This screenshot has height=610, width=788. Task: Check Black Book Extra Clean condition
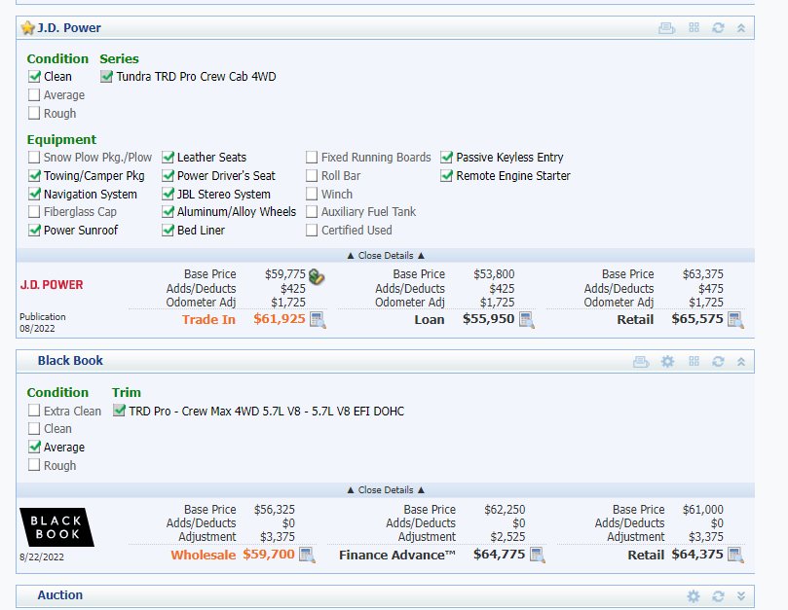pos(34,411)
